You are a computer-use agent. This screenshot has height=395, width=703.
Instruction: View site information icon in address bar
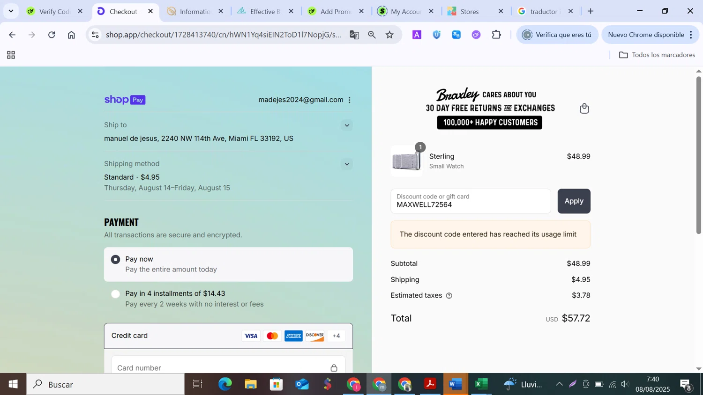tap(95, 35)
